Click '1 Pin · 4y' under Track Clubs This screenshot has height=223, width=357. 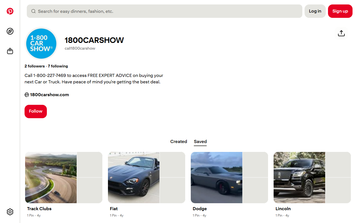pos(34,215)
